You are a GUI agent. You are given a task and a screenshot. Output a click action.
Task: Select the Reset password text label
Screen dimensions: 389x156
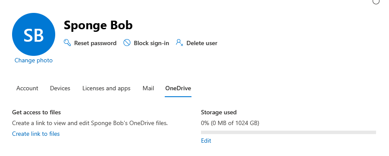(95, 43)
